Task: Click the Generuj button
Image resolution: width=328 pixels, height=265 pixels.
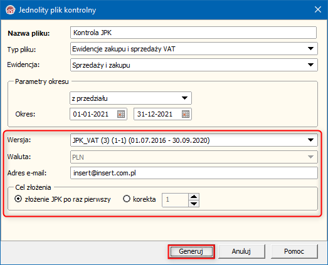Action: (x=191, y=251)
